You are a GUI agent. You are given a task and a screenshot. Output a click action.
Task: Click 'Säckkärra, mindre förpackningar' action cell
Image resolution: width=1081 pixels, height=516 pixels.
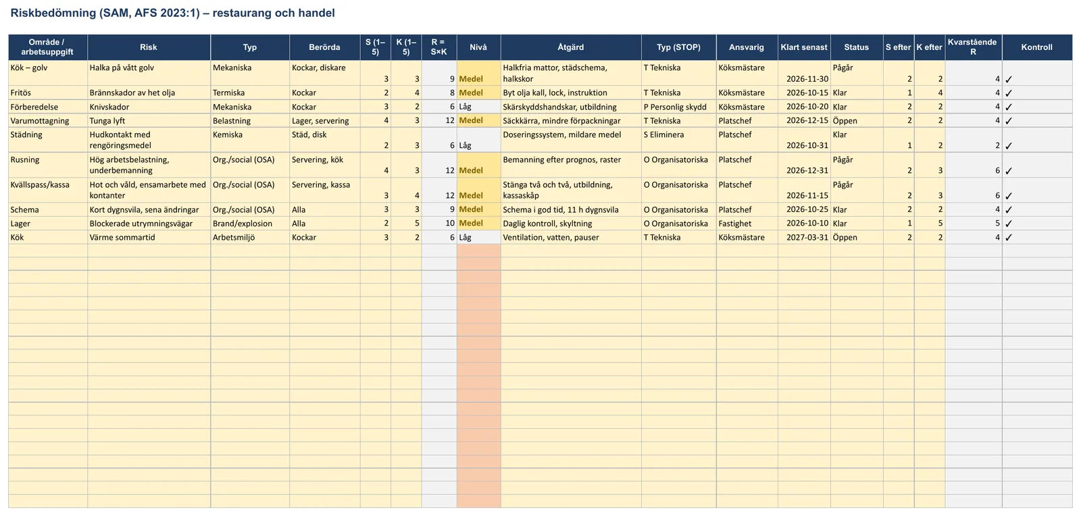point(571,120)
